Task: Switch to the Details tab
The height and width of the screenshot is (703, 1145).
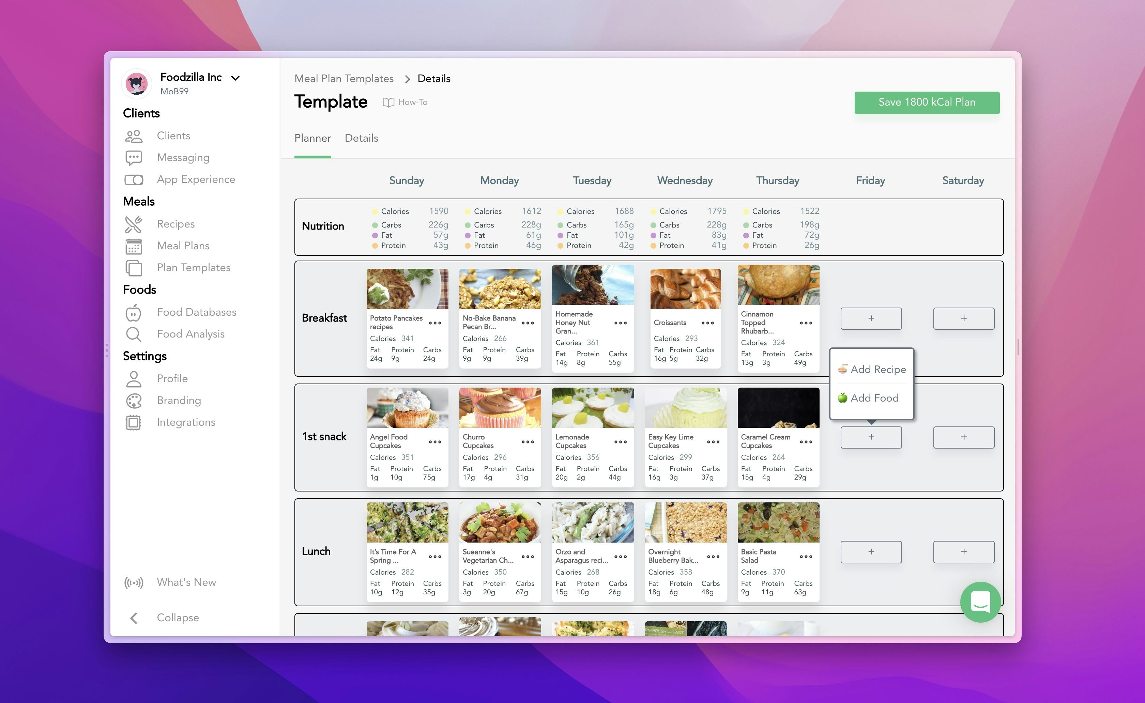Action: coord(361,138)
